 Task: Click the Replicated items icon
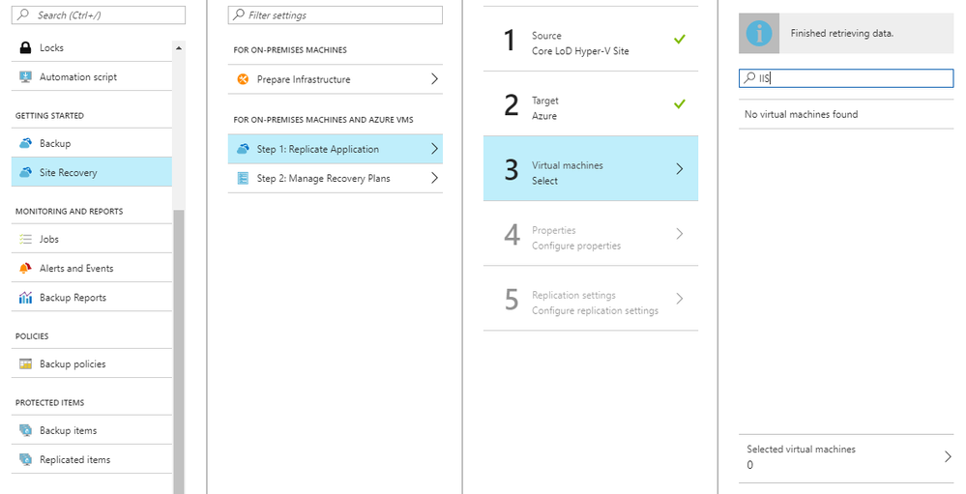tap(25, 459)
